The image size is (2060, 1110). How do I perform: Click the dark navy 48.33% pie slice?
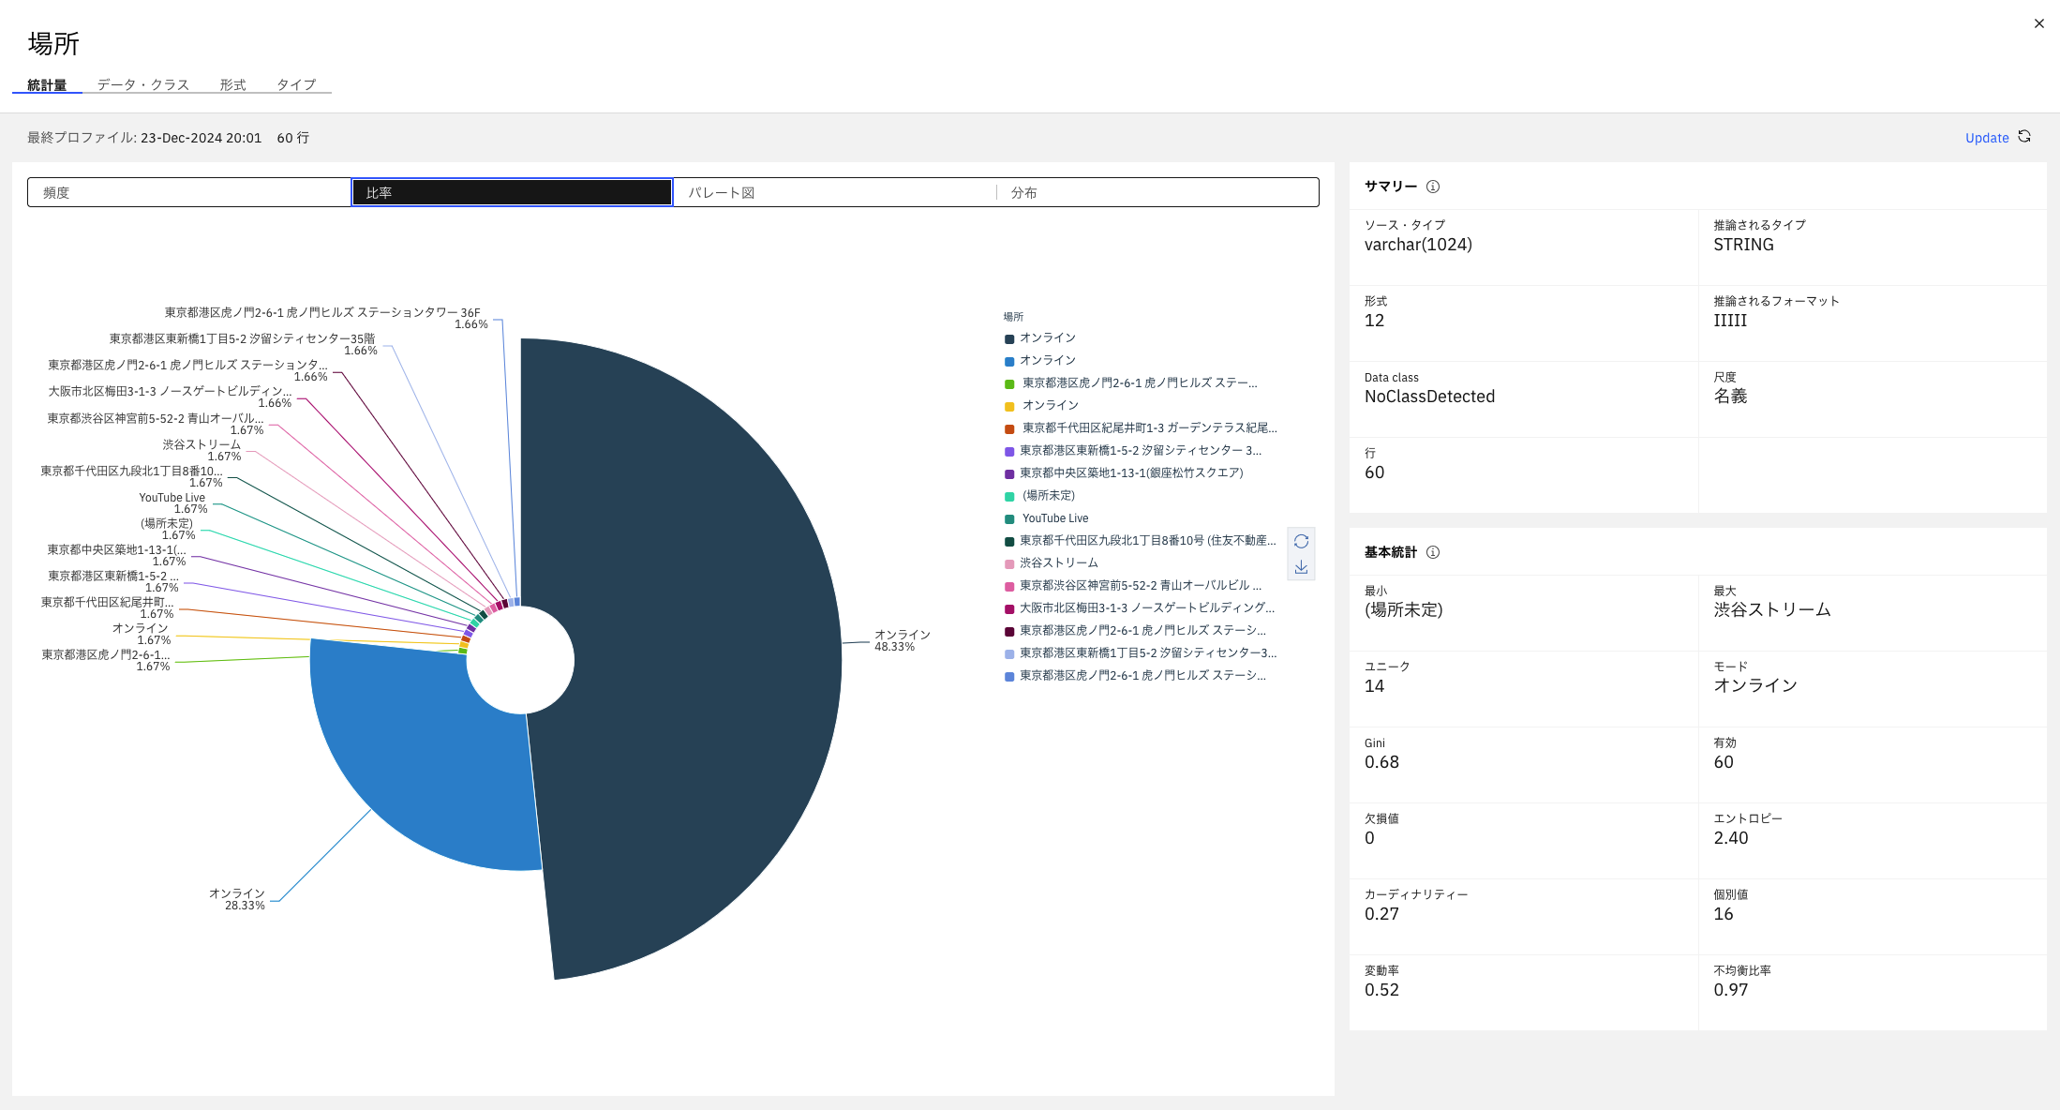click(x=694, y=656)
